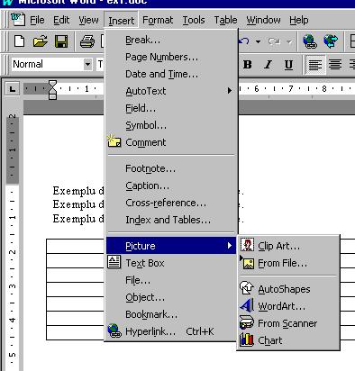Choose Cross-reference... entry
This screenshot has height=371, width=355.
[x=171, y=203]
